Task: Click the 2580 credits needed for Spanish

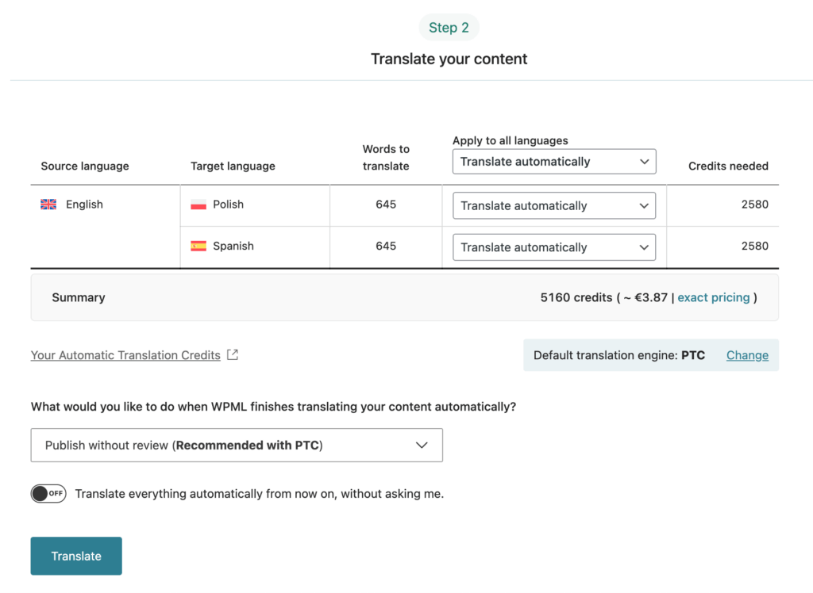Action: [755, 246]
